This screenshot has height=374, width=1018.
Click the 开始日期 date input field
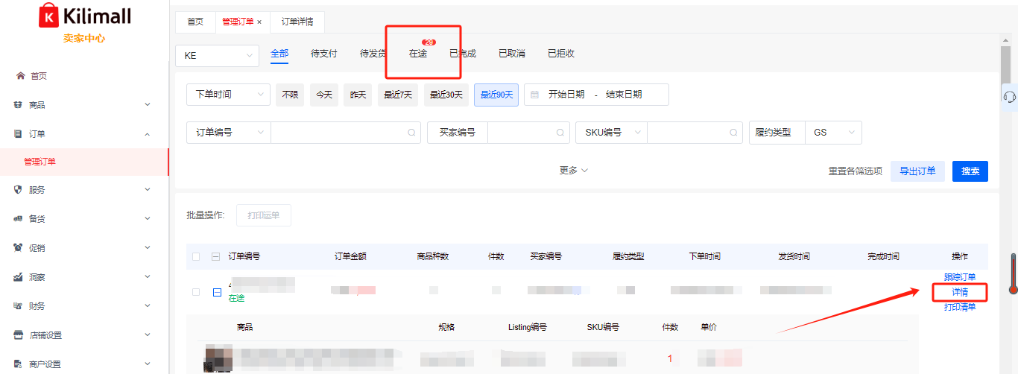566,95
